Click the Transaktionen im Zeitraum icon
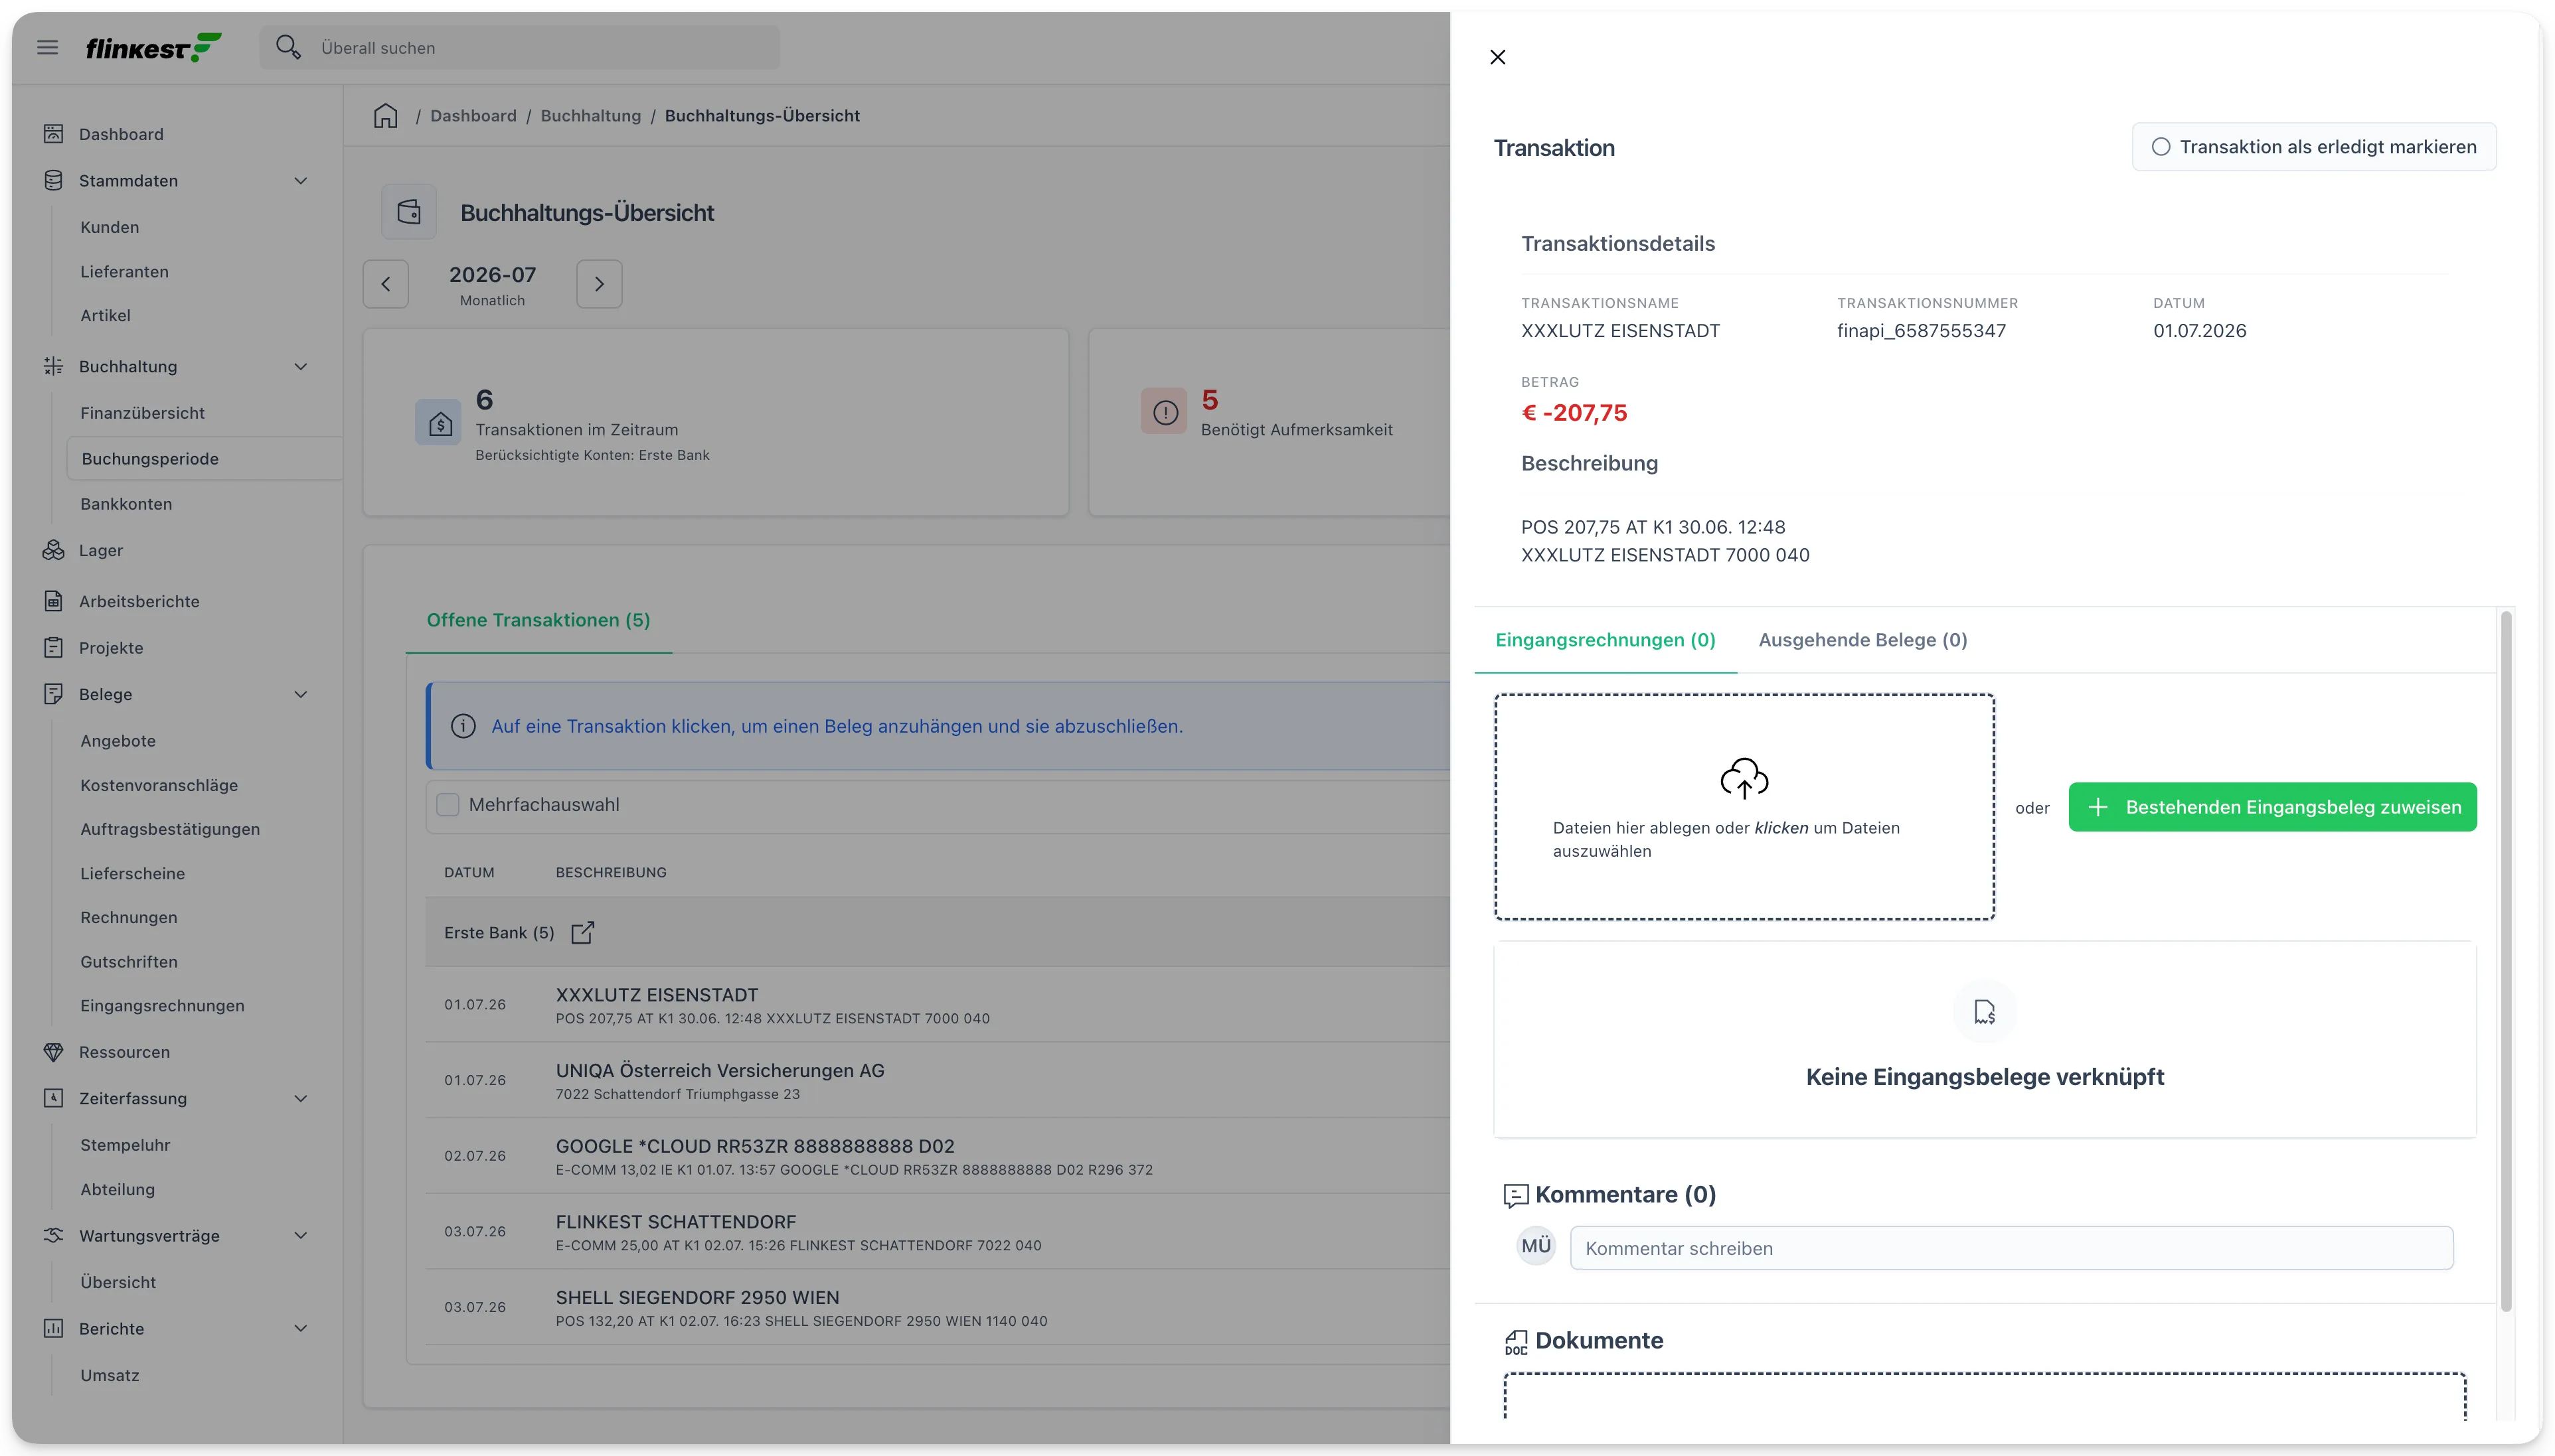This screenshot has height=1456, width=2555. coord(438,423)
